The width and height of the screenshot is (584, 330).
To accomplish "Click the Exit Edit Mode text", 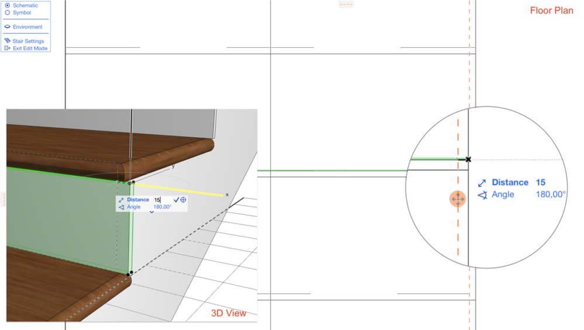I will pos(30,48).
